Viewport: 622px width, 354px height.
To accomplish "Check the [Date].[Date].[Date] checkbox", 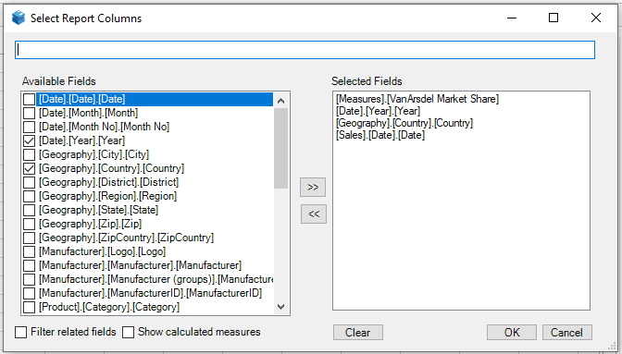I will click(x=29, y=99).
